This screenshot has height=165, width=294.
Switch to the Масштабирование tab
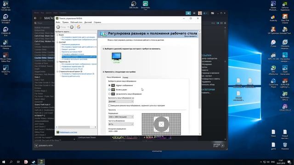point(113,77)
